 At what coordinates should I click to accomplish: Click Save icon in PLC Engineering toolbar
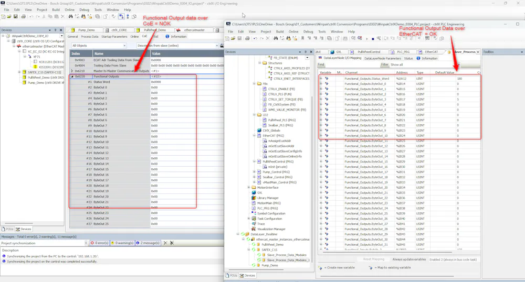click(x=240, y=38)
